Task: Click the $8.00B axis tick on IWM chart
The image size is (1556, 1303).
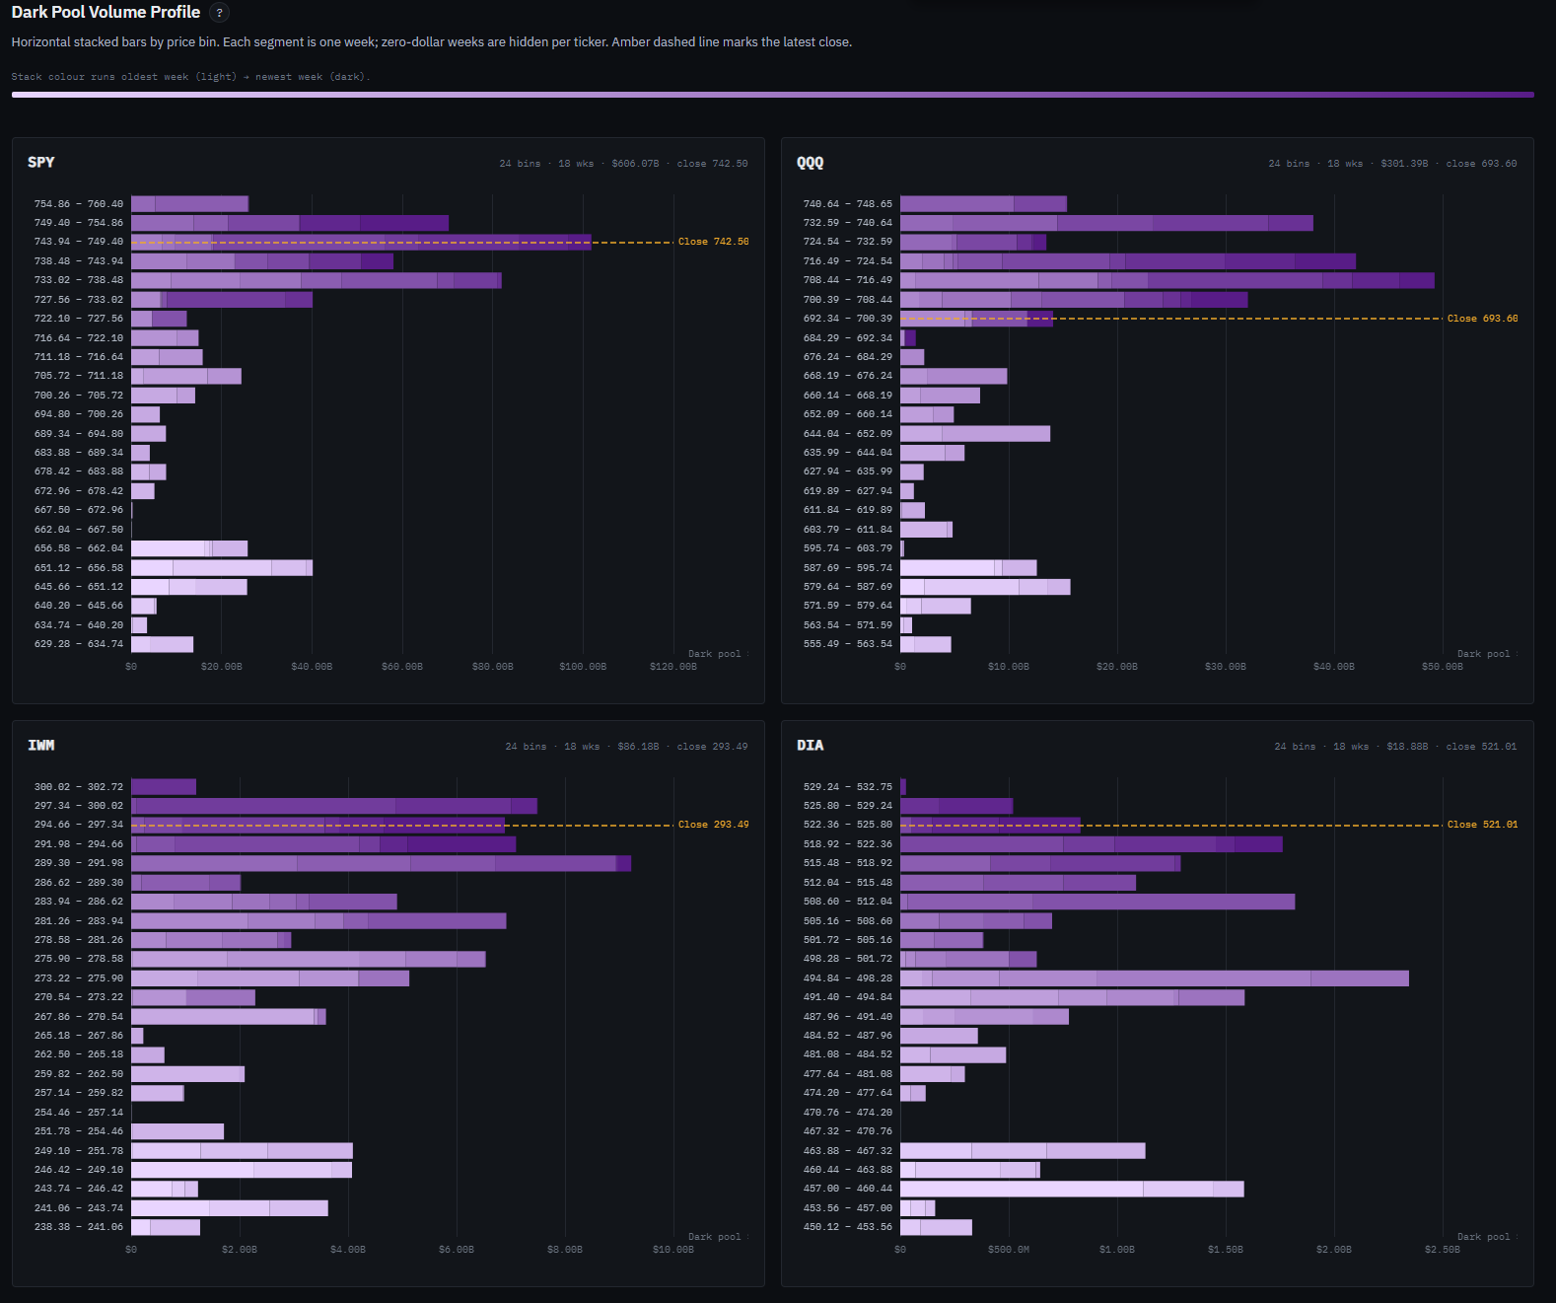Action: (x=565, y=1250)
